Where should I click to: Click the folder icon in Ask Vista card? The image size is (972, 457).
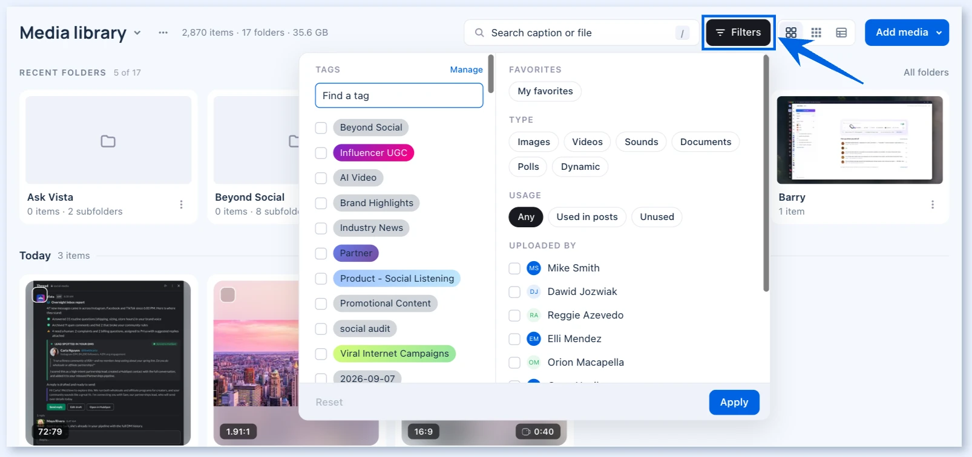108,141
